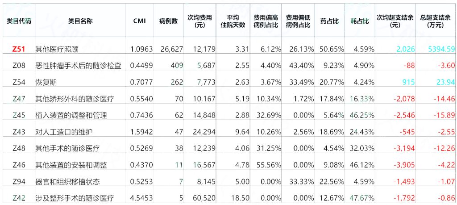This screenshot has height=205, width=457.
Task: Click the 4.5453 CMI value for Z42
Action: tap(141, 198)
